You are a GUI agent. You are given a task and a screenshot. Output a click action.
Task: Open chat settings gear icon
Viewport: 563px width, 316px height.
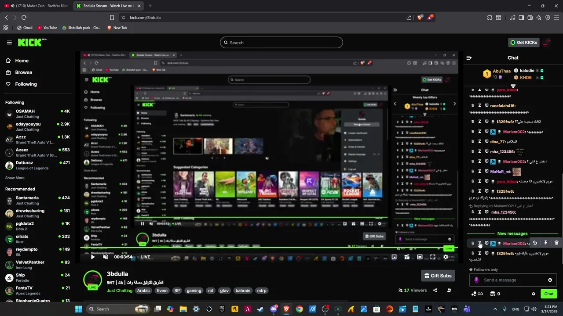point(534,294)
